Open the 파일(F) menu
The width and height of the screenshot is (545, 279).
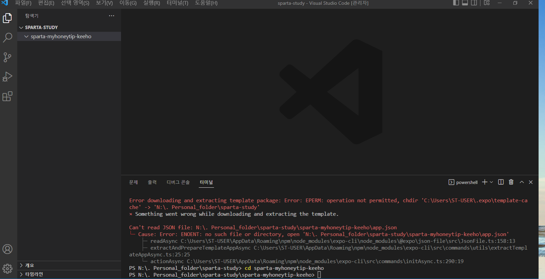pos(23,3)
